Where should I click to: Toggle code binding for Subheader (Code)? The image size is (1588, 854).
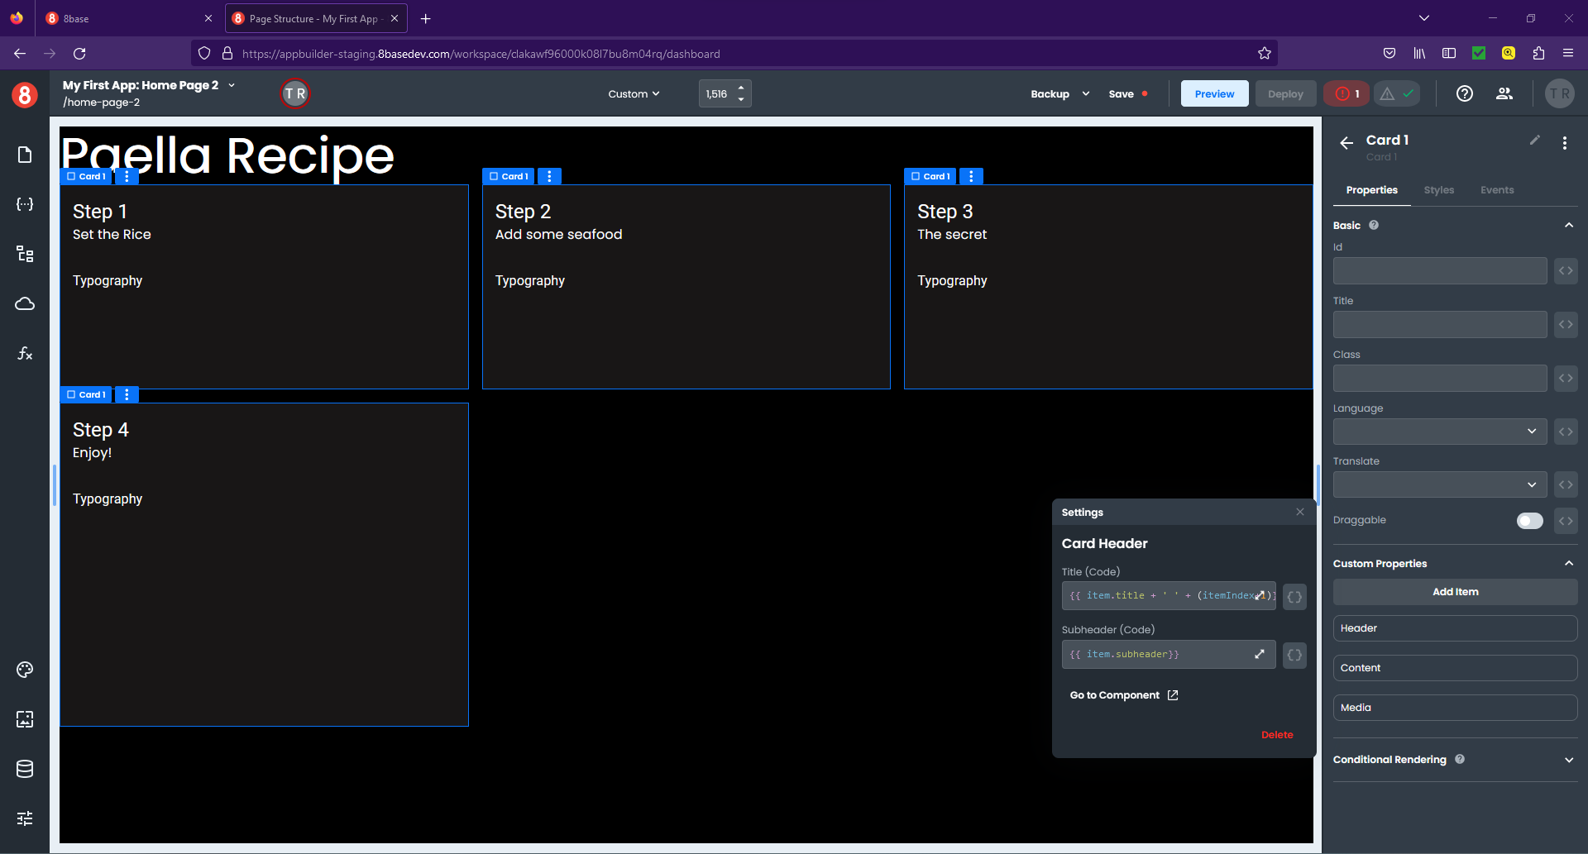(1294, 655)
